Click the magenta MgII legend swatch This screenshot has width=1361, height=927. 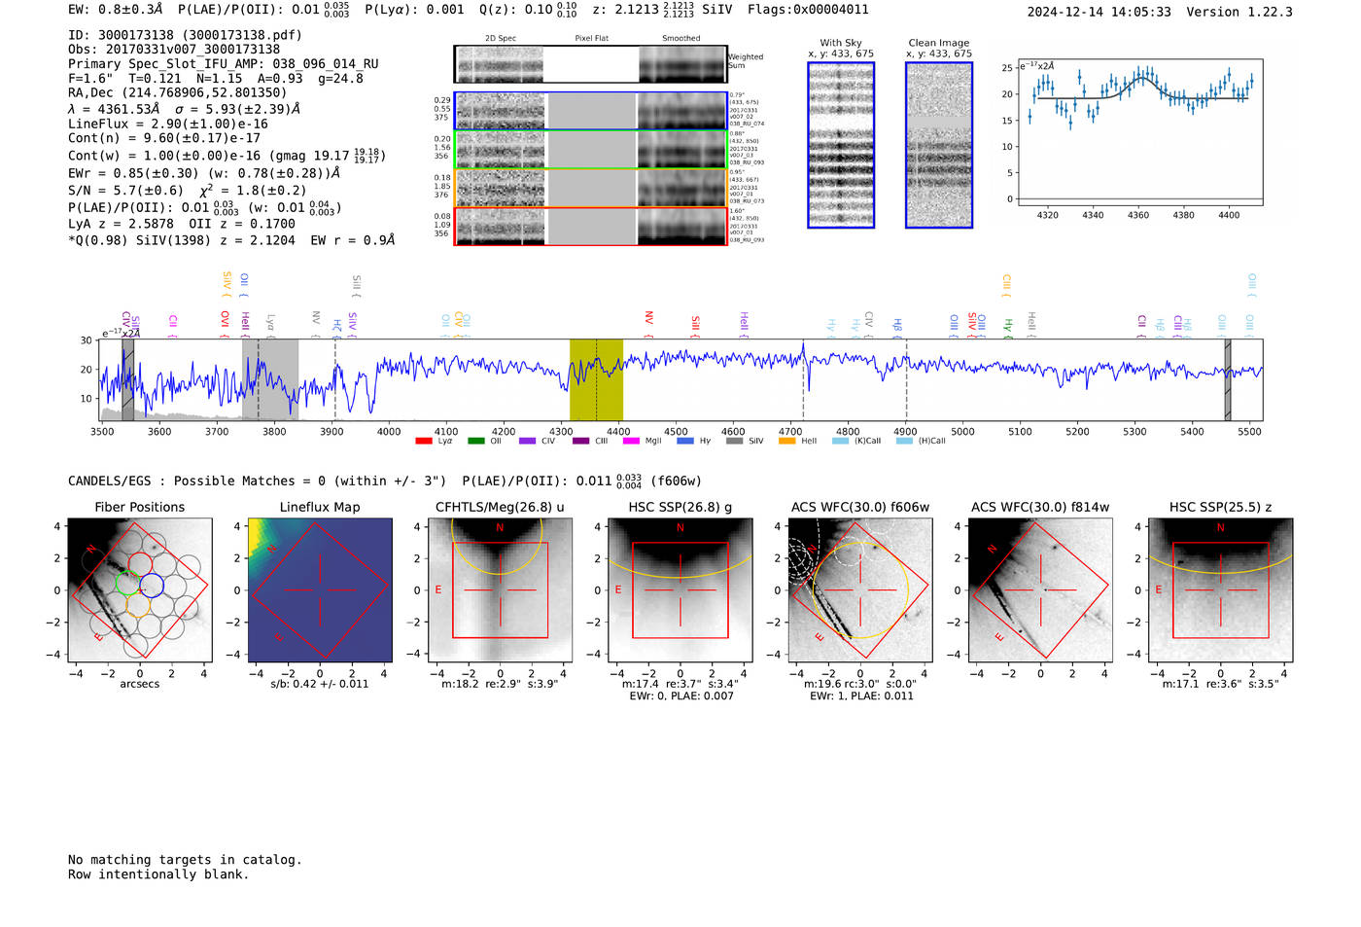click(x=632, y=441)
